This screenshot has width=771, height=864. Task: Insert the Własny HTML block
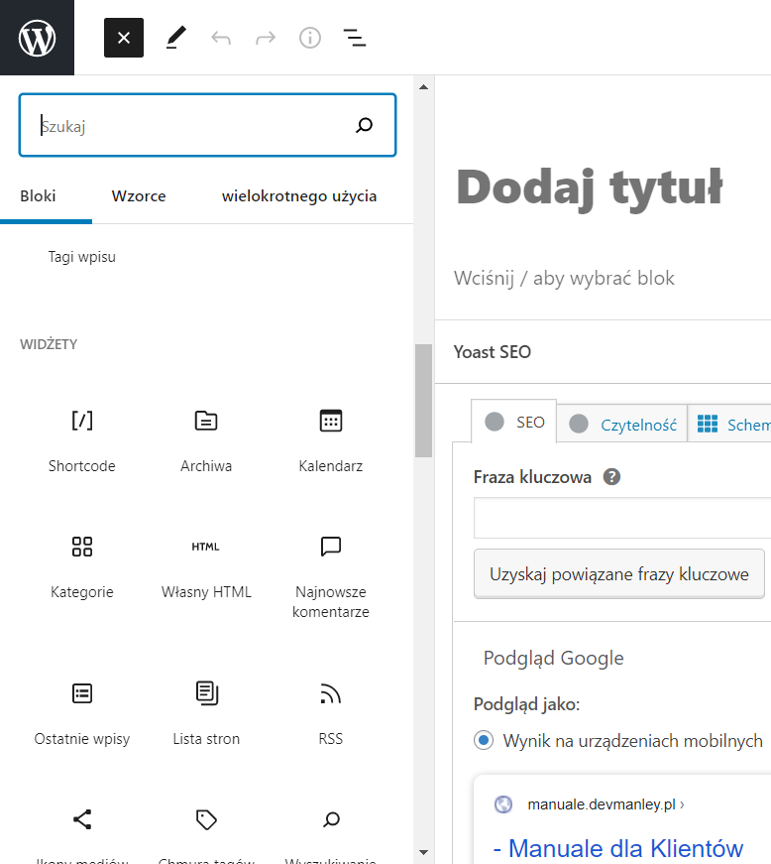206,564
